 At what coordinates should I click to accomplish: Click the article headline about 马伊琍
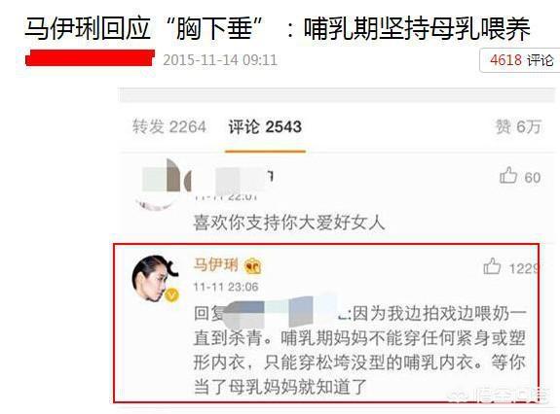[x=278, y=28]
